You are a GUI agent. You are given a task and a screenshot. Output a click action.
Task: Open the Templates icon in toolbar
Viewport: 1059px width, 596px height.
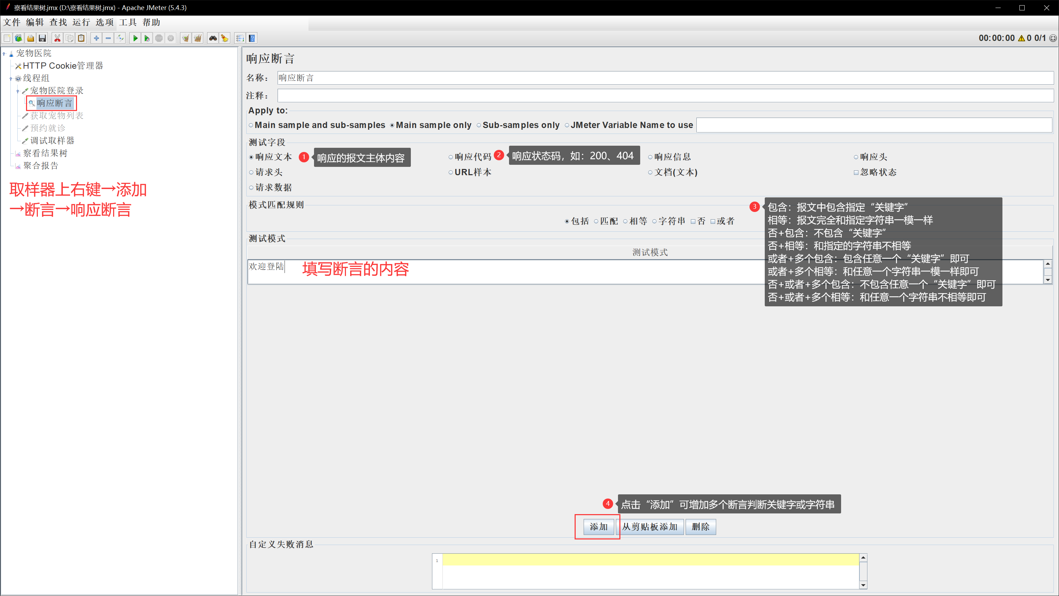pos(18,38)
